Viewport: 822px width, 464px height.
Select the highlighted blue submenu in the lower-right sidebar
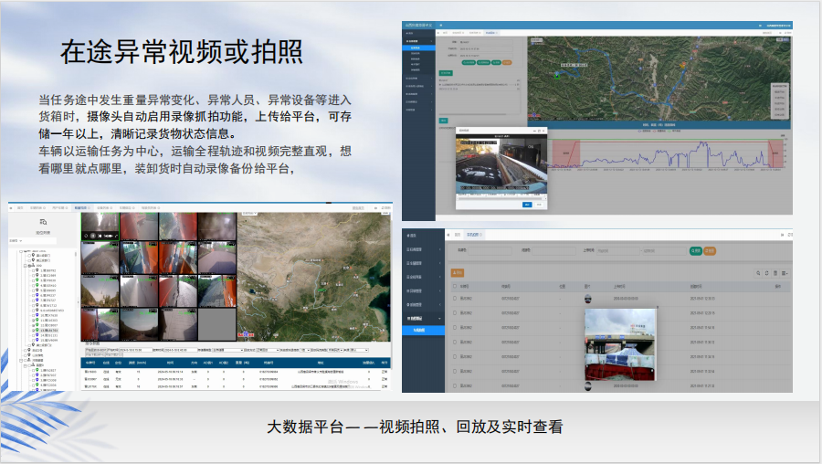[422, 330]
